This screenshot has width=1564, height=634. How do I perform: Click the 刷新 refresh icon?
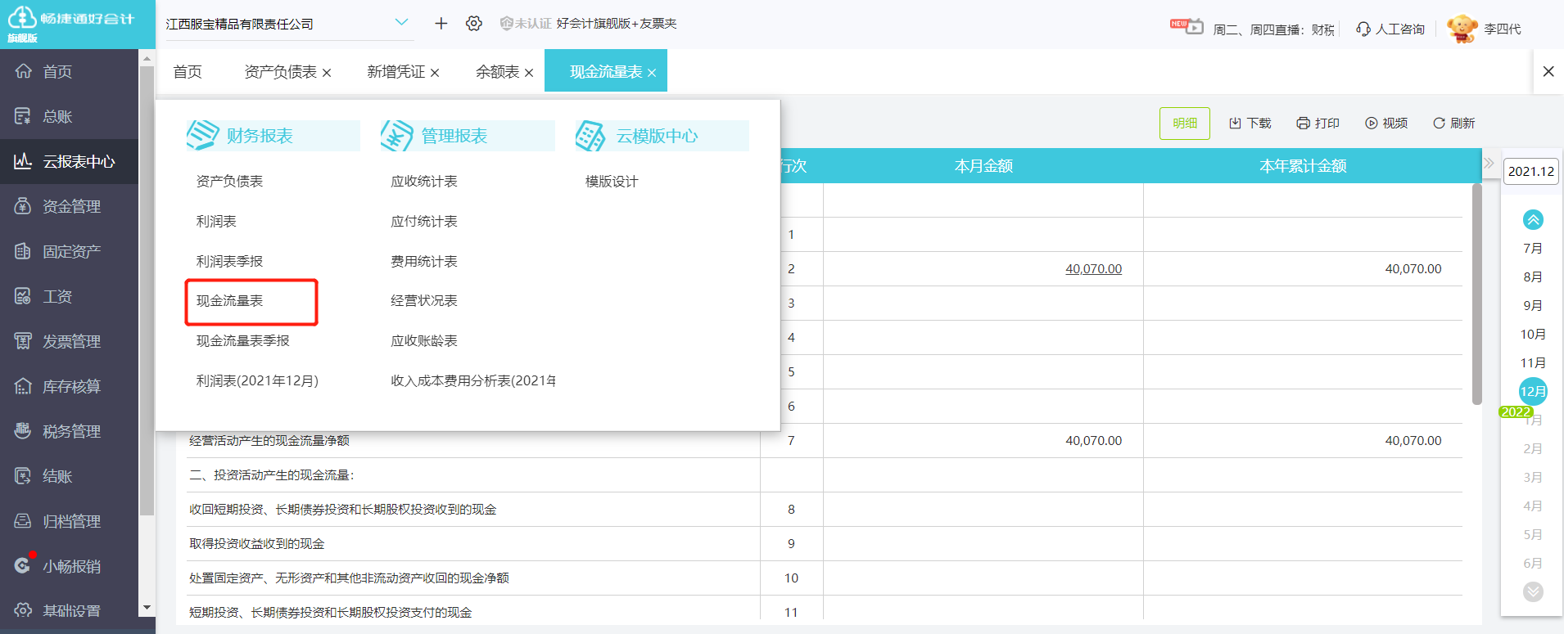click(x=1439, y=124)
